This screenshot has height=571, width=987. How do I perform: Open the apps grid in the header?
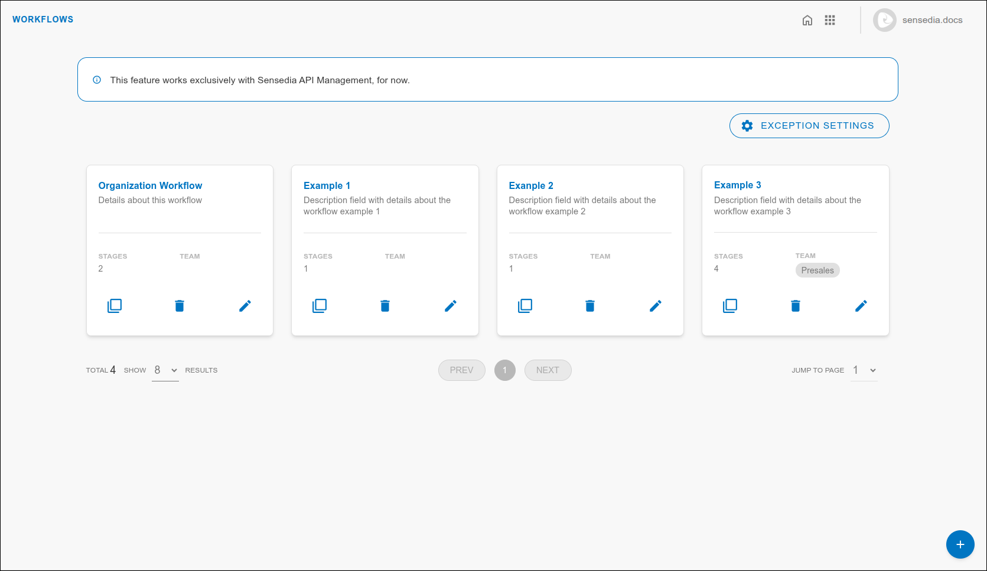coord(830,19)
